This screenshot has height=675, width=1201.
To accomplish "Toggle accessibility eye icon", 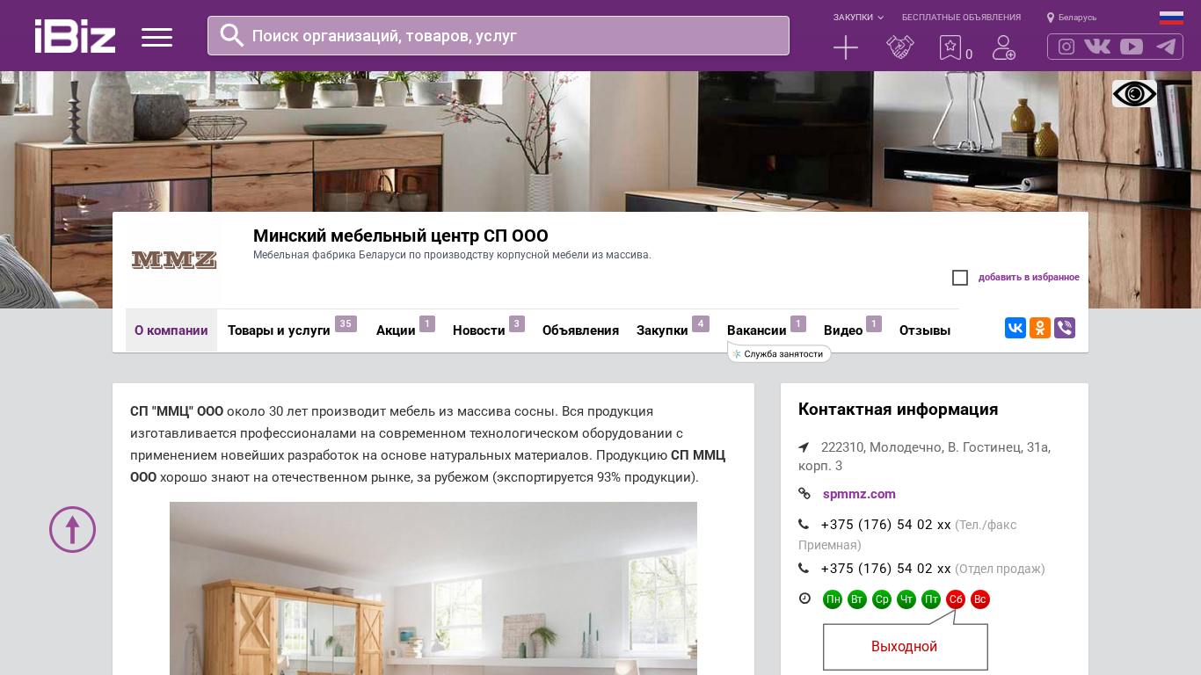I will tap(1134, 93).
